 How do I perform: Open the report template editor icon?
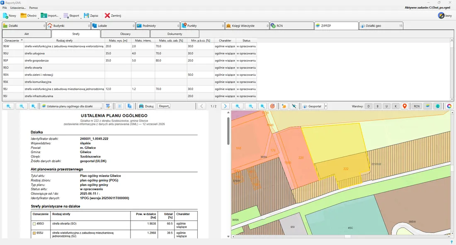pos(108,106)
